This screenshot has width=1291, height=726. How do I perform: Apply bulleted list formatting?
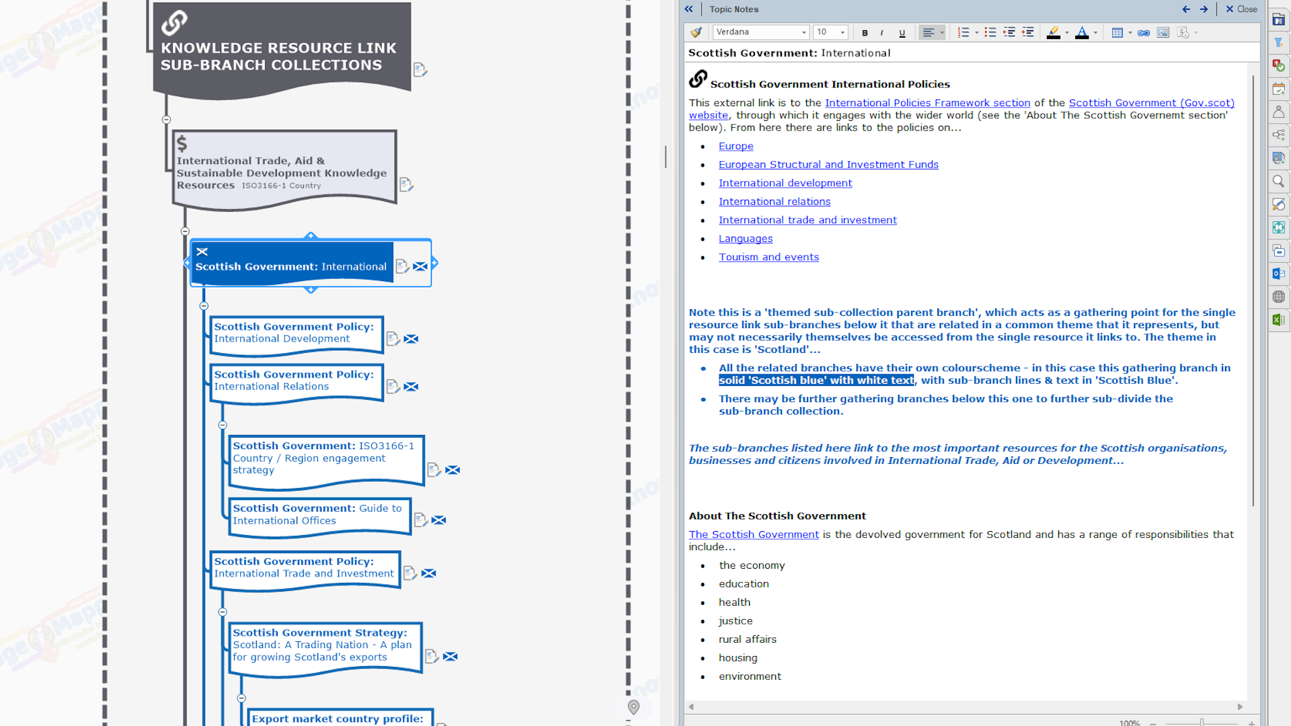point(990,32)
